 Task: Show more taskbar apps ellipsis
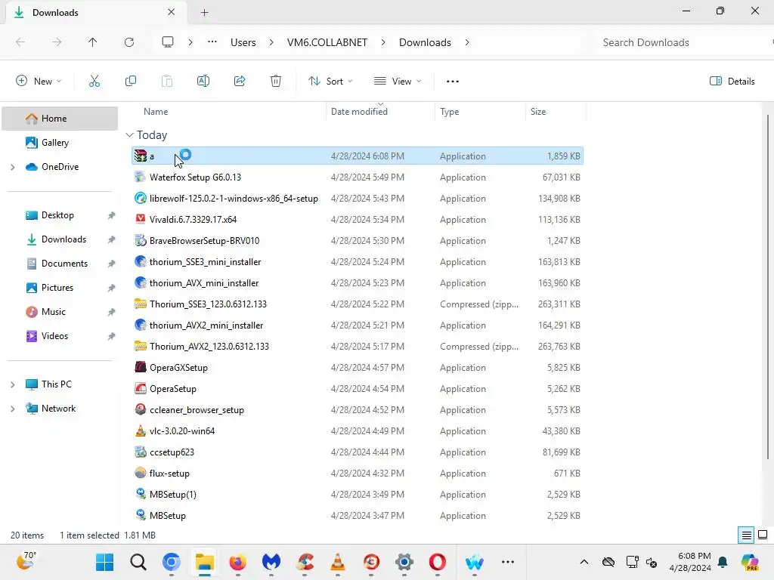[508, 562]
